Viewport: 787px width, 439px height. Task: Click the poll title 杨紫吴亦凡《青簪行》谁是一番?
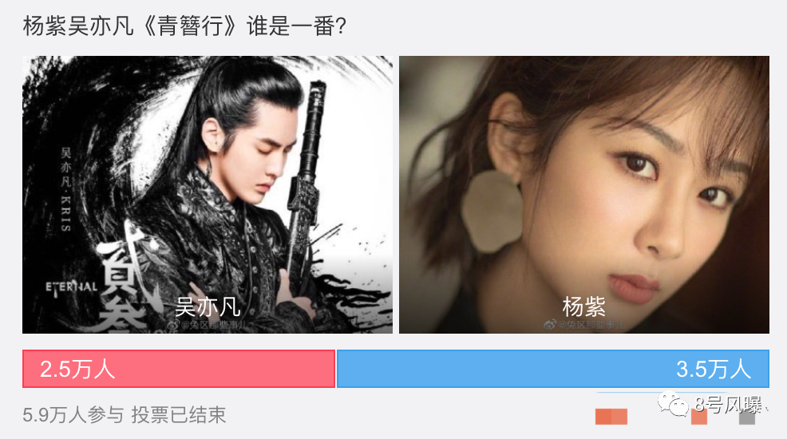184,26
